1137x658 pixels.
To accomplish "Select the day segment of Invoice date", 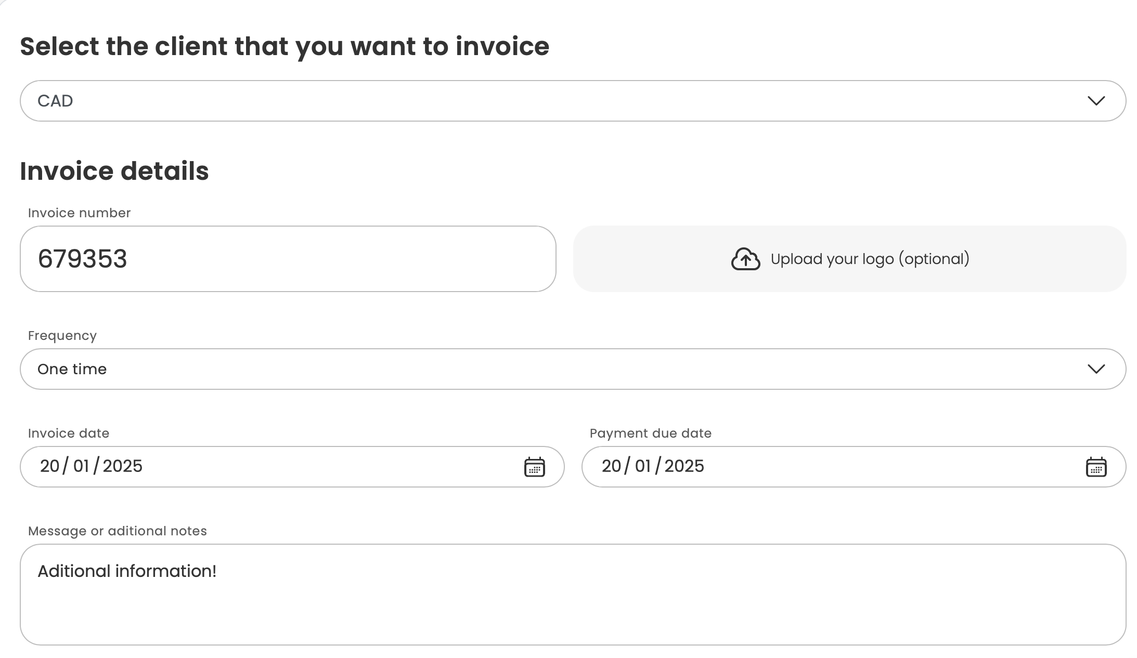I will (50, 466).
